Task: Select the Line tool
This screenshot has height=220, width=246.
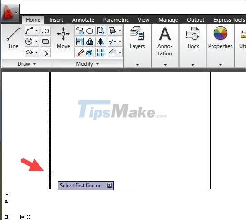Action: click(13, 38)
